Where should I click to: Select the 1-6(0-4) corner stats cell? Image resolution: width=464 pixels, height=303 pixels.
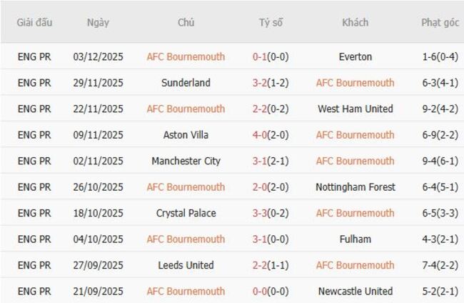point(440,56)
